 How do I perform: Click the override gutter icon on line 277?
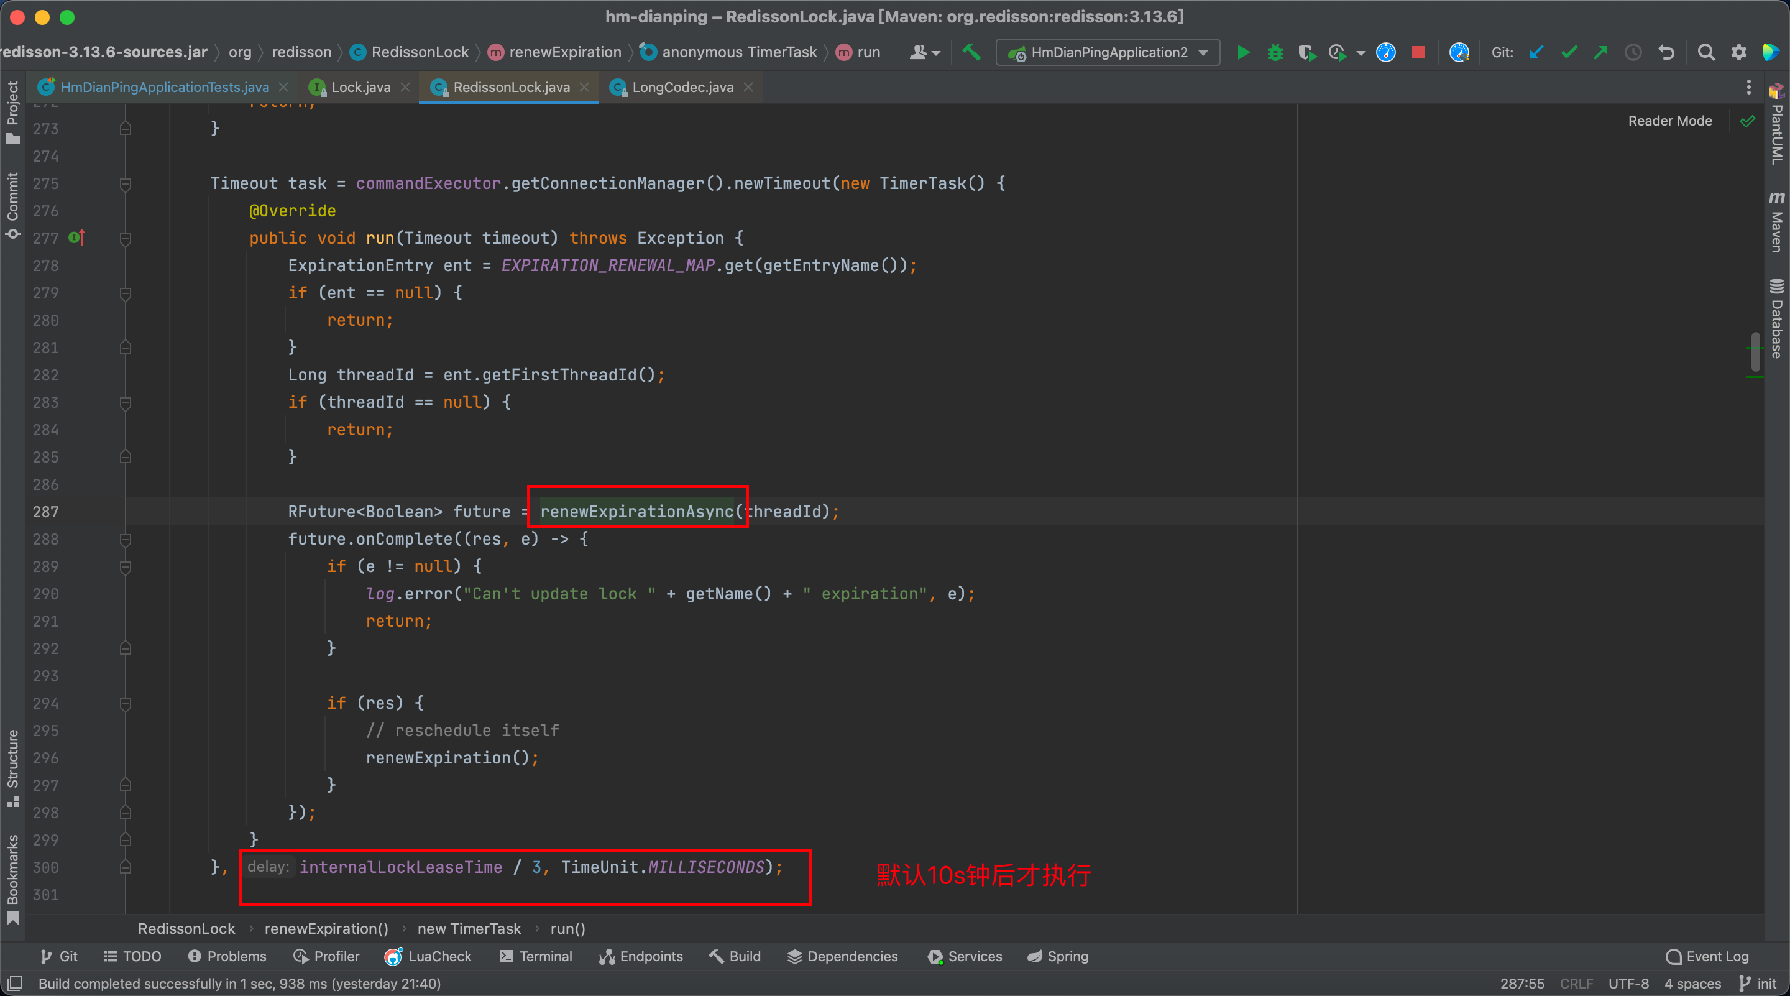76,237
